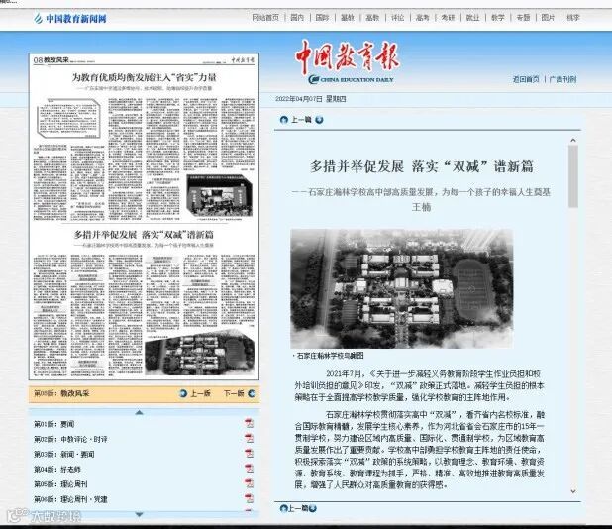Open 国际 in top navigation
This screenshot has width=612, height=529.
click(x=322, y=18)
